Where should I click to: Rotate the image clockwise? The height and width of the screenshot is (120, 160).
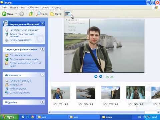coord(107,76)
